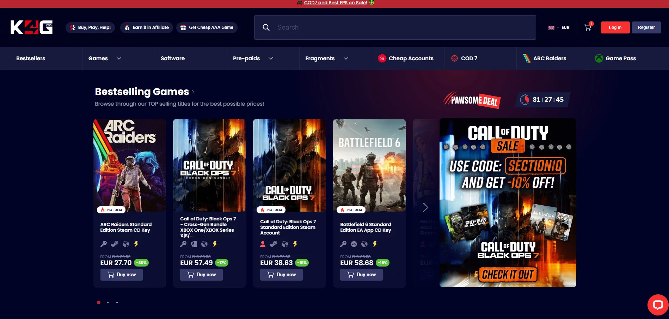
Task: Open the Bestselling Games heading link
Action: tap(142, 92)
